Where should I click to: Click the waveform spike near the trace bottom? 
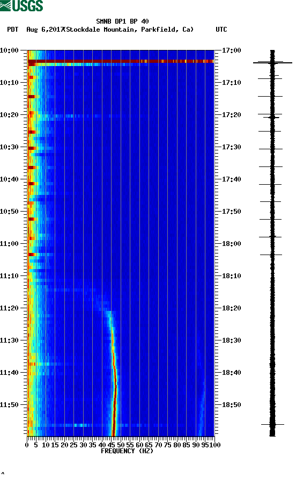tap(272, 424)
